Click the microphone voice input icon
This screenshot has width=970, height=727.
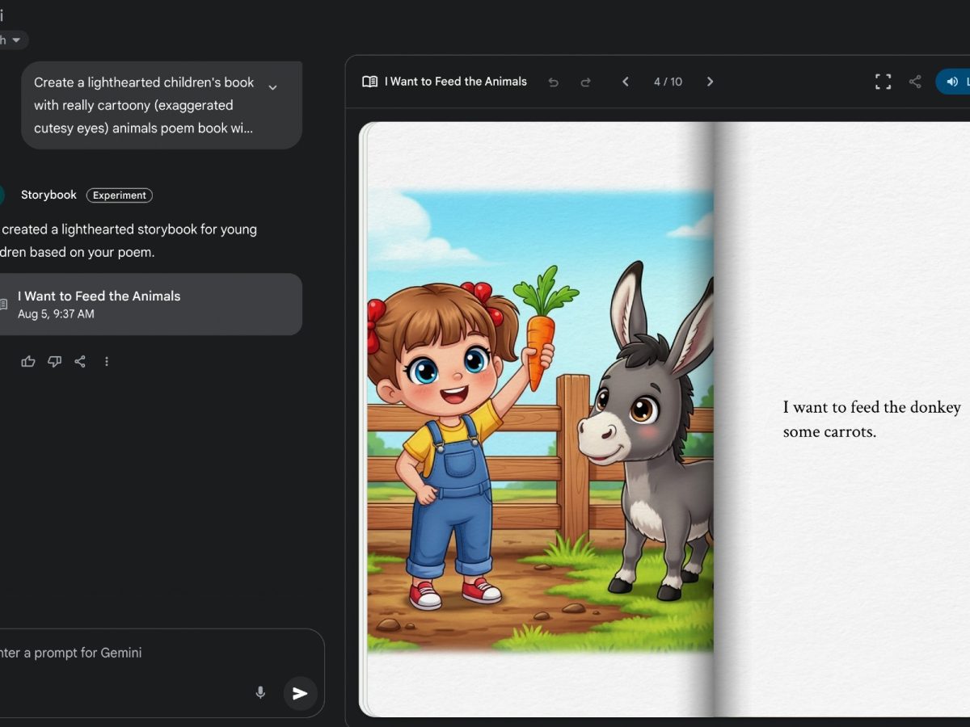pos(260,692)
